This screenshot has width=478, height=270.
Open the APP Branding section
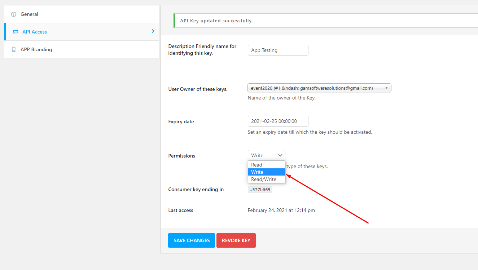[x=36, y=49]
